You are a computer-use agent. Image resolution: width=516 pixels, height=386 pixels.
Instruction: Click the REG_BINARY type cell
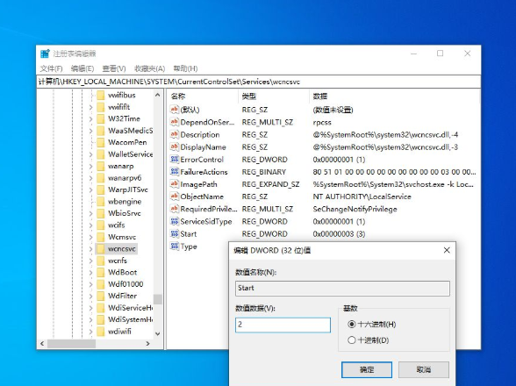coord(264,172)
